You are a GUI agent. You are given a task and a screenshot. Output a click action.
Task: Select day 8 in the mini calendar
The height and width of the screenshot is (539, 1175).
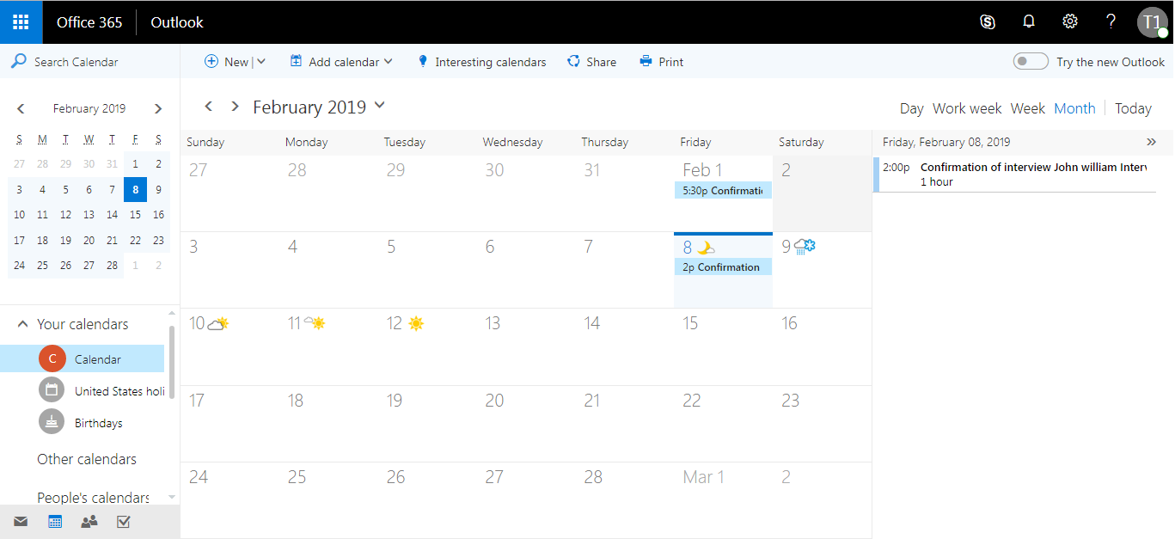(135, 189)
